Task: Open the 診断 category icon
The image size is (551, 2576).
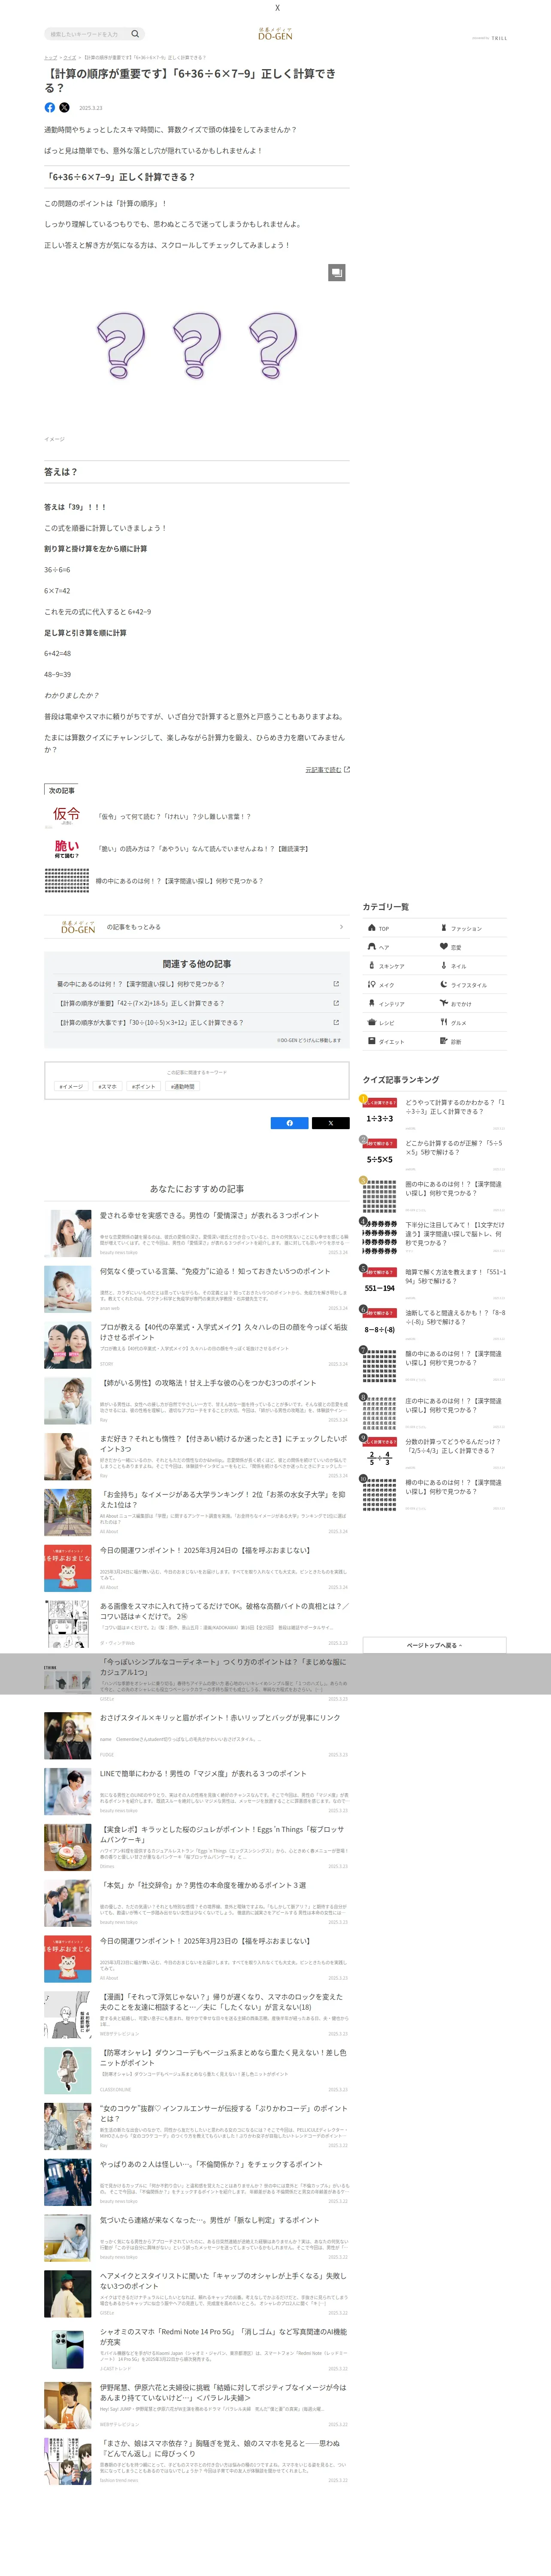Action: pos(444,1041)
